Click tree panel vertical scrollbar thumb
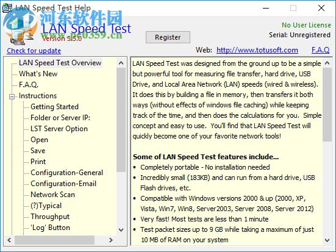Screen dimensions: 336x252 pyautogui.click(x=121, y=120)
